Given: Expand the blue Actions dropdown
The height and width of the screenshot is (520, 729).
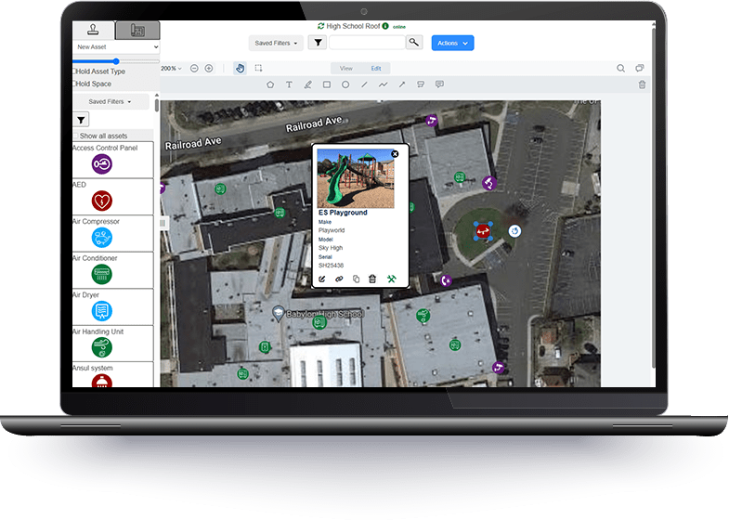Looking at the screenshot, I should [452, 43].
